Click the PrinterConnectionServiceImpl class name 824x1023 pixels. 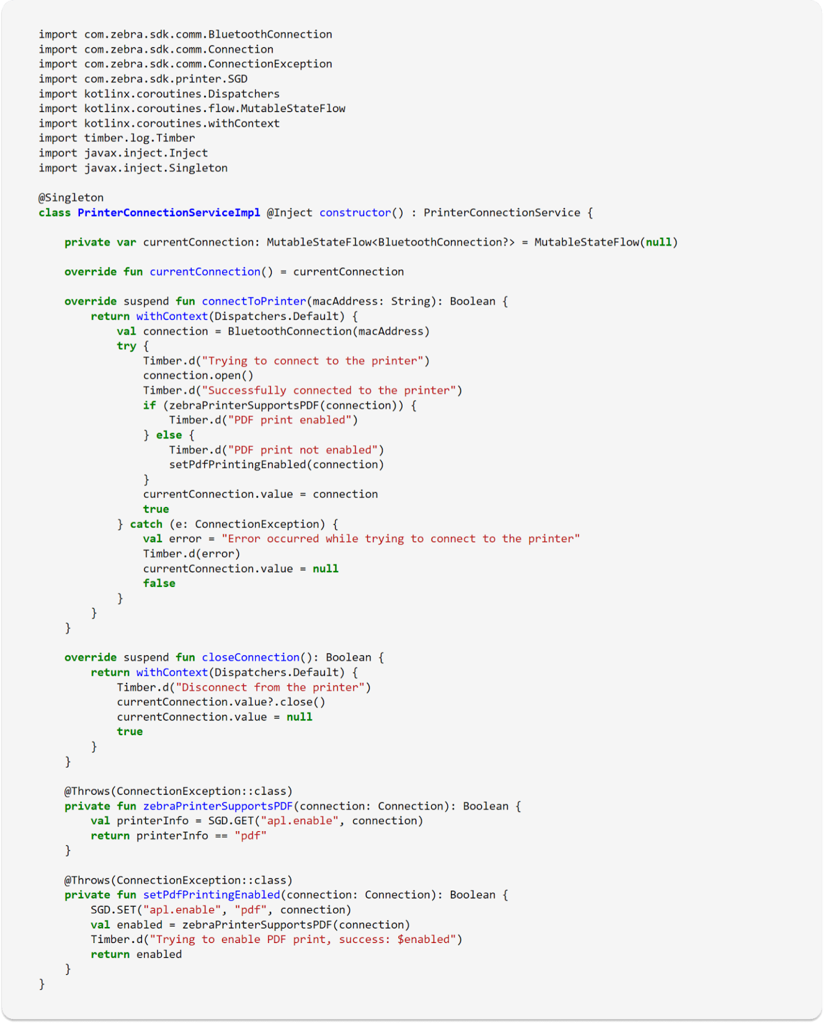(x=169, y=212)
